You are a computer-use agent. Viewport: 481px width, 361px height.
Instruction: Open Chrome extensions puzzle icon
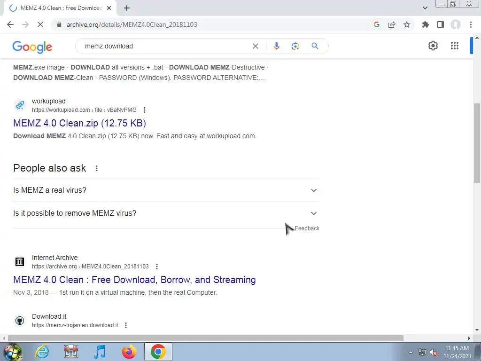point(425,24)
